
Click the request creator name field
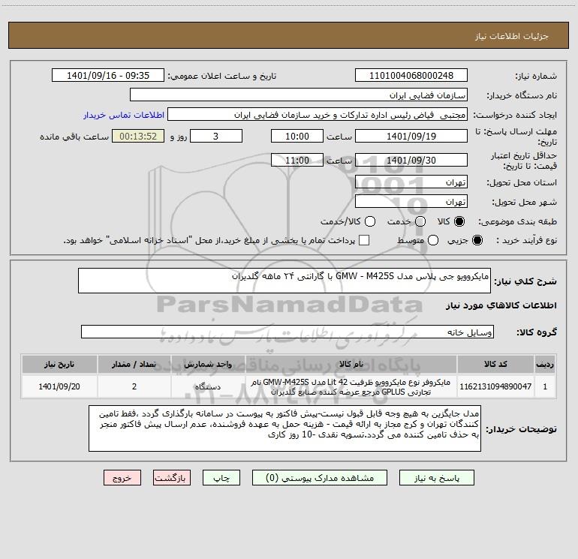point(318,115)
